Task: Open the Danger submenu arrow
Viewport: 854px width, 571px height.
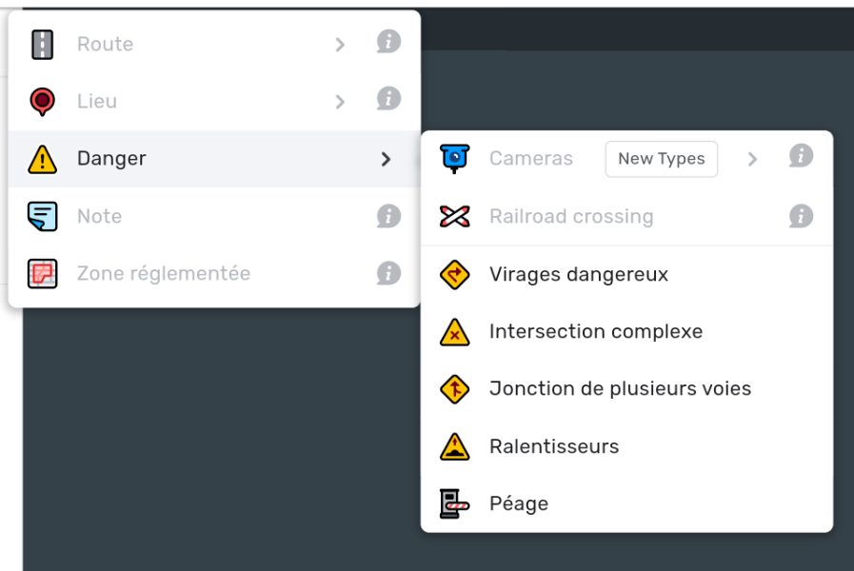Action: pos(386,159)
